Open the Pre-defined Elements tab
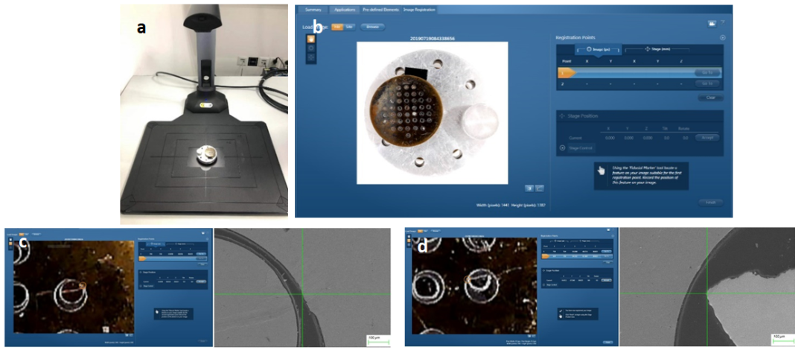 380,10
